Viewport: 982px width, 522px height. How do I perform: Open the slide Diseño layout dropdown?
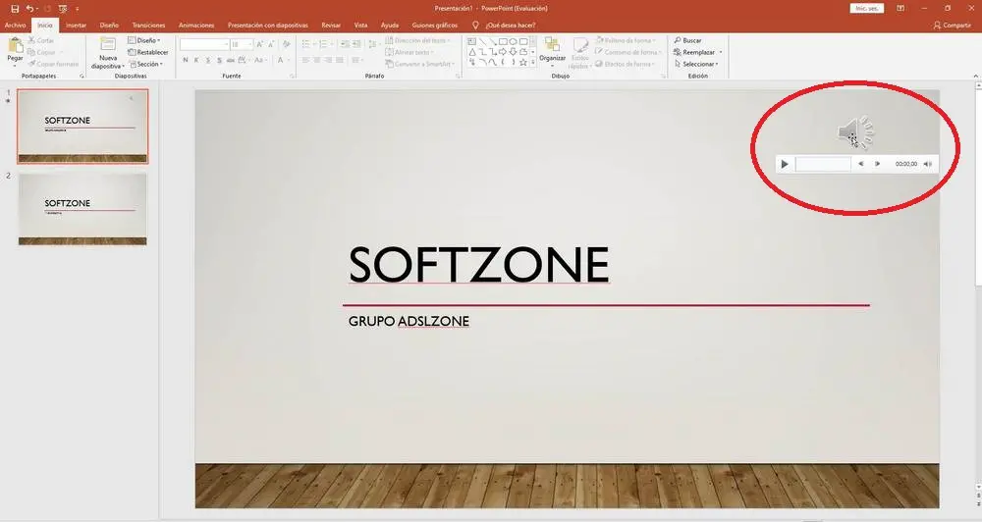tap(144, 40)
